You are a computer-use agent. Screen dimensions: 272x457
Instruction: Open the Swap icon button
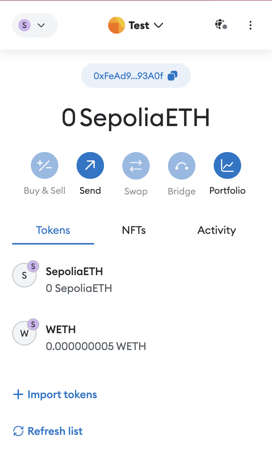point(136,166)
